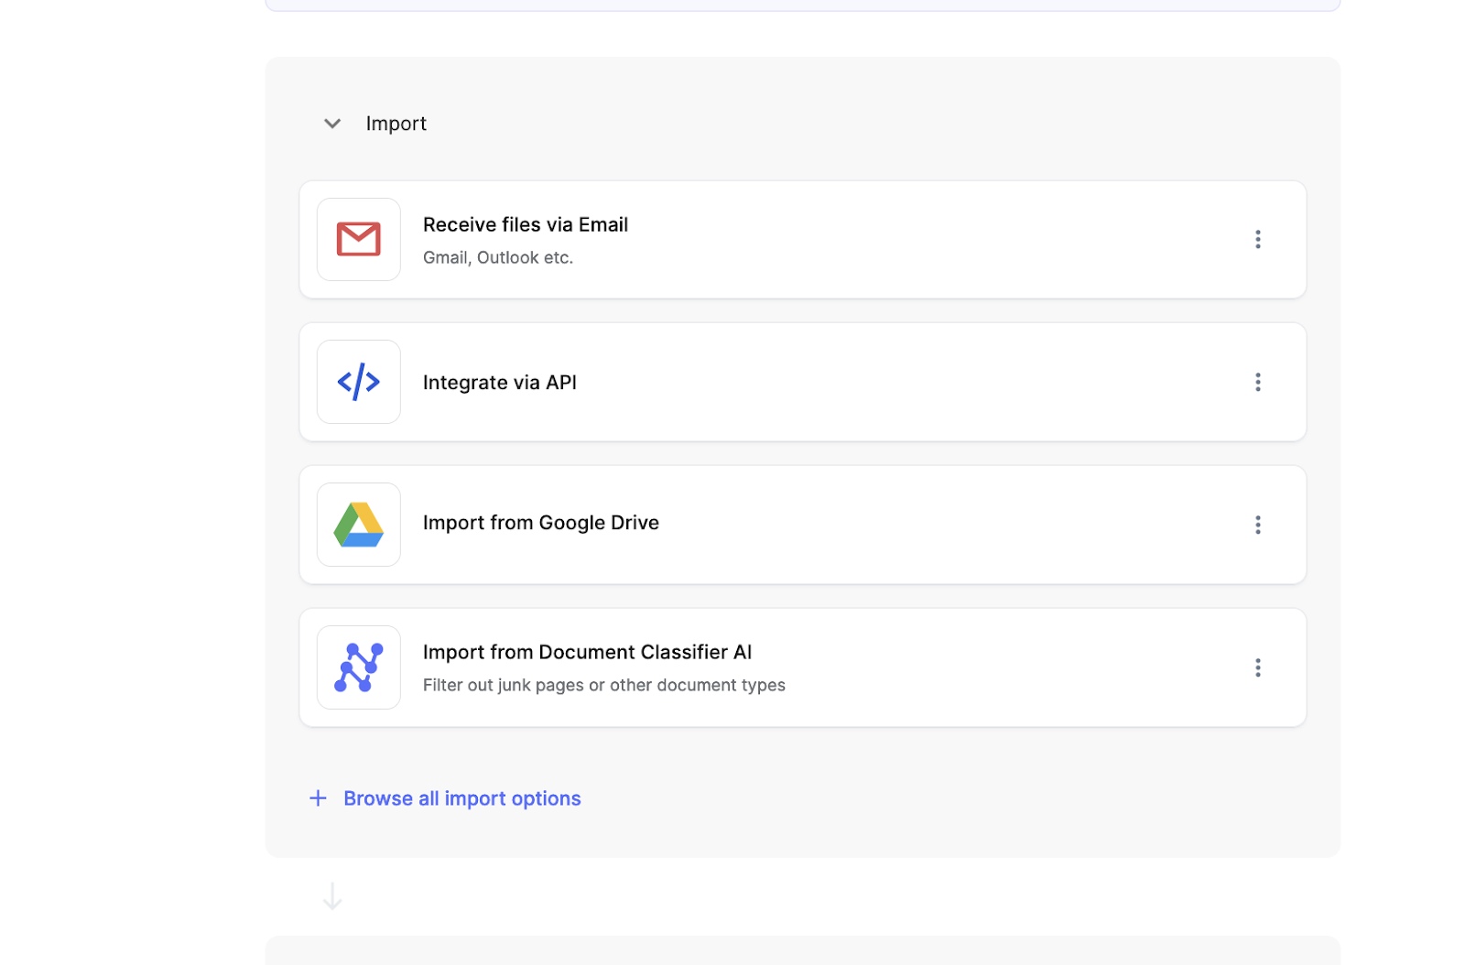This screenshot has height=965, width=1465.
Task: Click the red Gmail envelope icon
Action: pos(358,239)
